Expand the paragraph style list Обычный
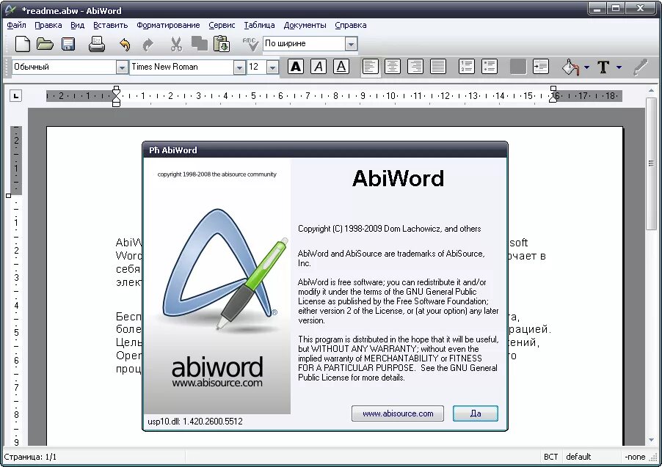 point(122,67)
